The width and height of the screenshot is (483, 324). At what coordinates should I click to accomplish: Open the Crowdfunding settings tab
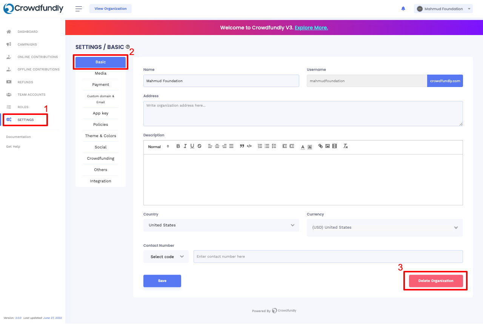(x=100, y=159)
